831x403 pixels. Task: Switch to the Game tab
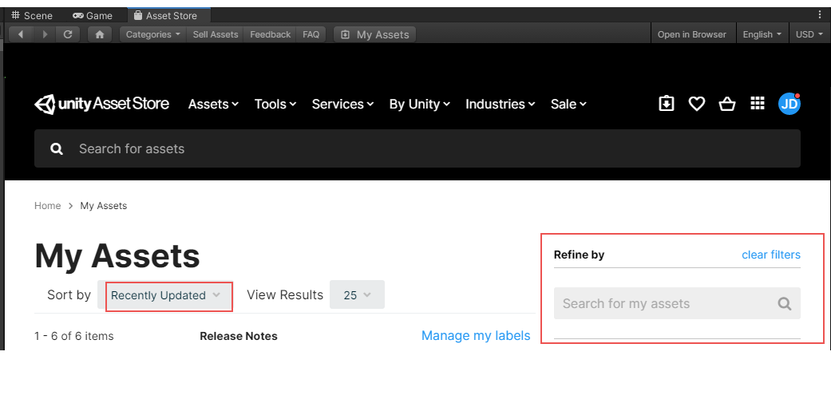point(93,15)
